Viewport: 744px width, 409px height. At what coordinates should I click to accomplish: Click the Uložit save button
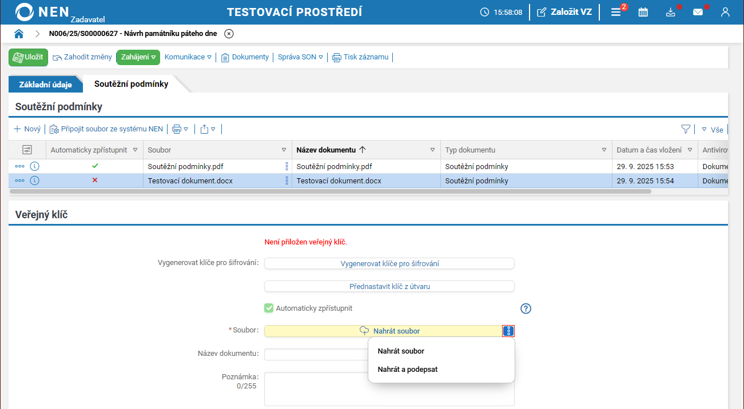[28, 57]
